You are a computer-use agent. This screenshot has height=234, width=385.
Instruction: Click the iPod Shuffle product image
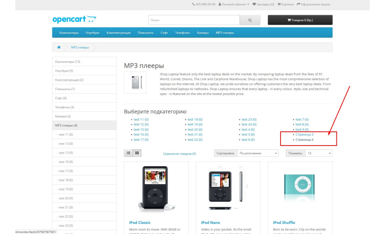pos(299,187)
